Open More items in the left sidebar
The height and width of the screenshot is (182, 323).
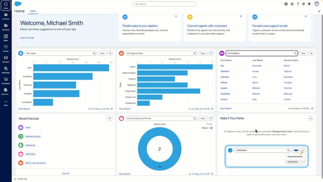[x=6, y=103]
